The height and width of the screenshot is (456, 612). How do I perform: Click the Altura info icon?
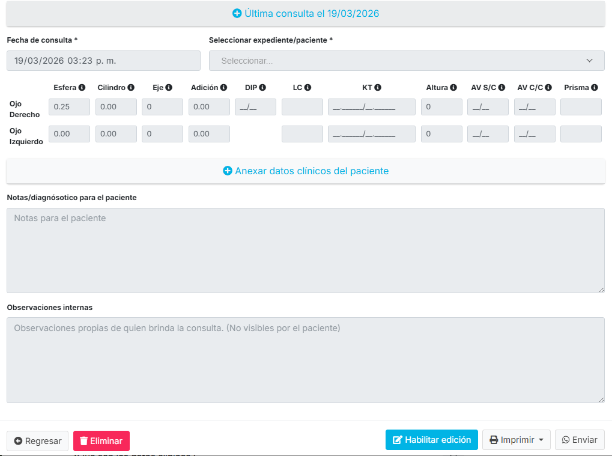(453, 88)
